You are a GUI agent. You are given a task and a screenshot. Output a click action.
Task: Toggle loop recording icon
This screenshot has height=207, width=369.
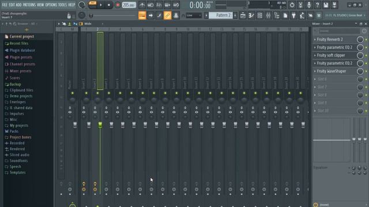(176, 5)
